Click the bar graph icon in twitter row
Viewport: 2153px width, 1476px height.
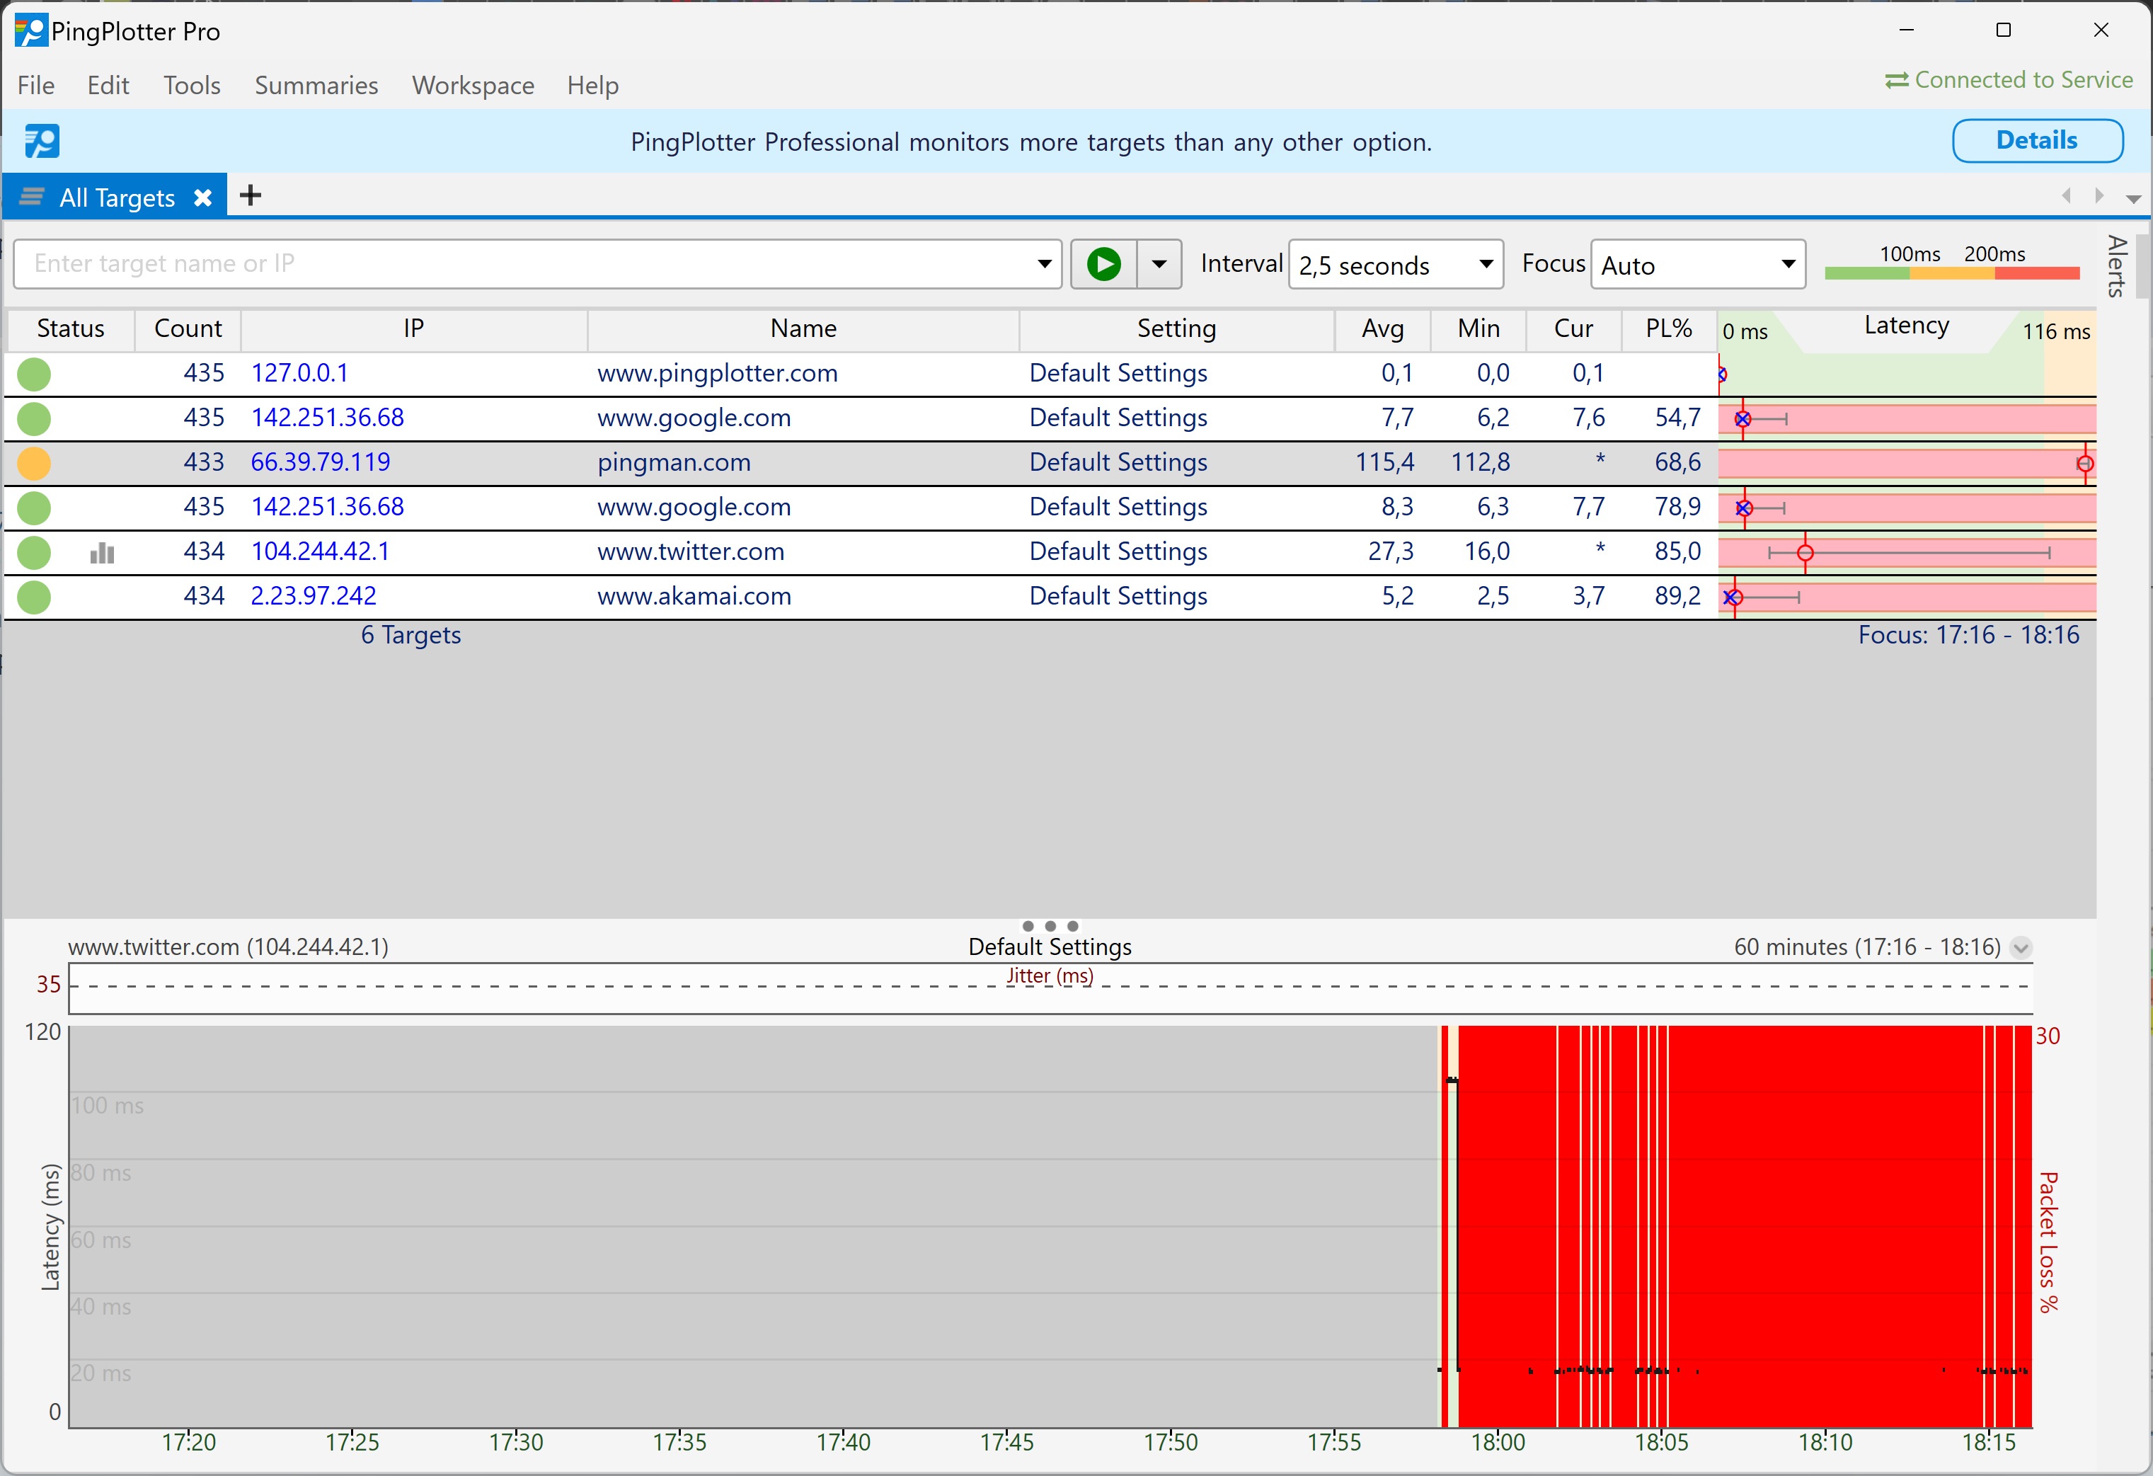coord(102,553)
